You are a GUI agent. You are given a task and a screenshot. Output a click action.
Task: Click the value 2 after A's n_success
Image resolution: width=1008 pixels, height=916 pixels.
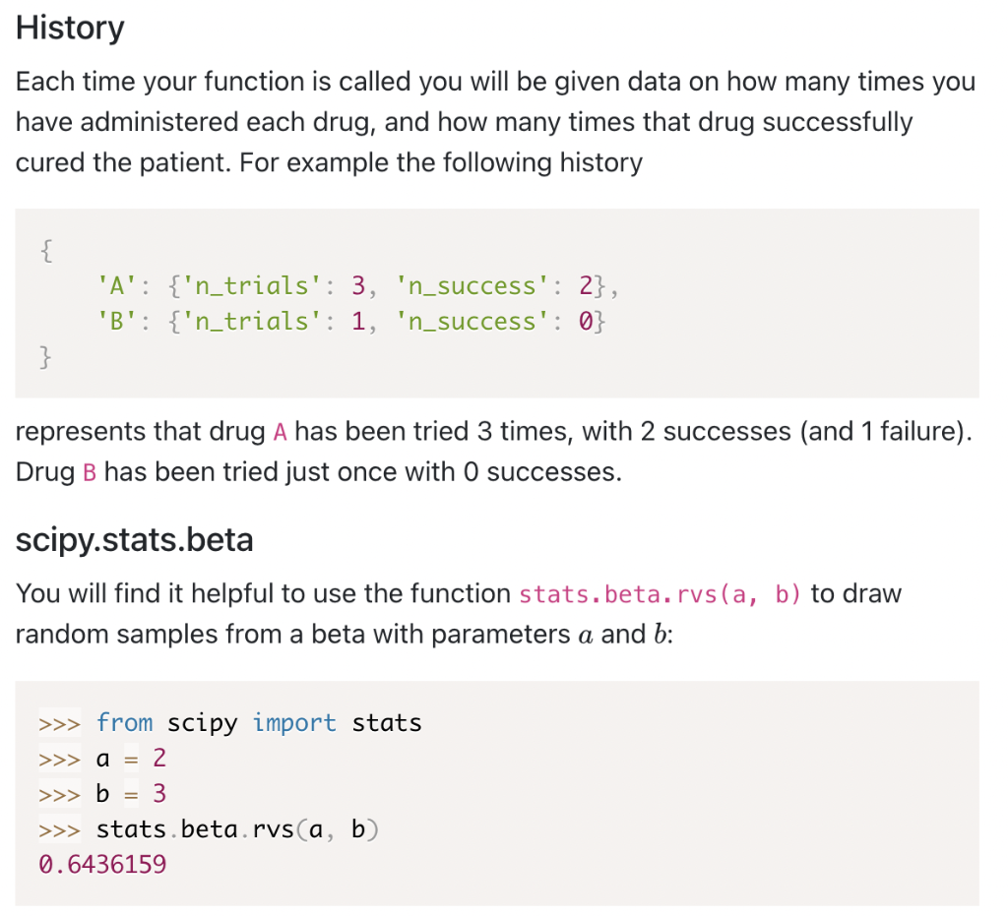pyautogui.click(x=586, y=286)
